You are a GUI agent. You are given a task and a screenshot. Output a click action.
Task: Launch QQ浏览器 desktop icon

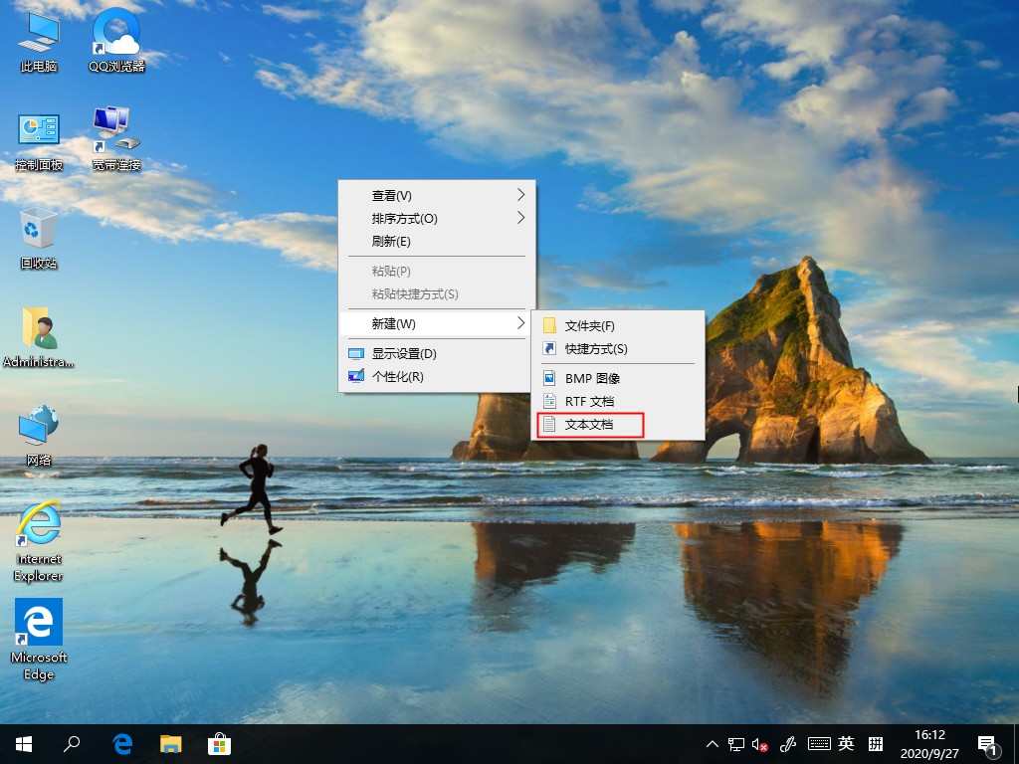pos(114,40)
